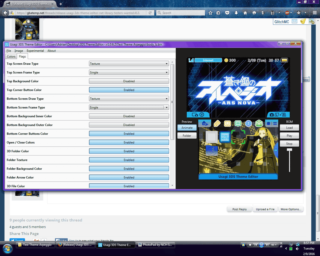Click the BGM volume slider handle
320x256 pixels.
pyautogui.click(x=289, y=150)
